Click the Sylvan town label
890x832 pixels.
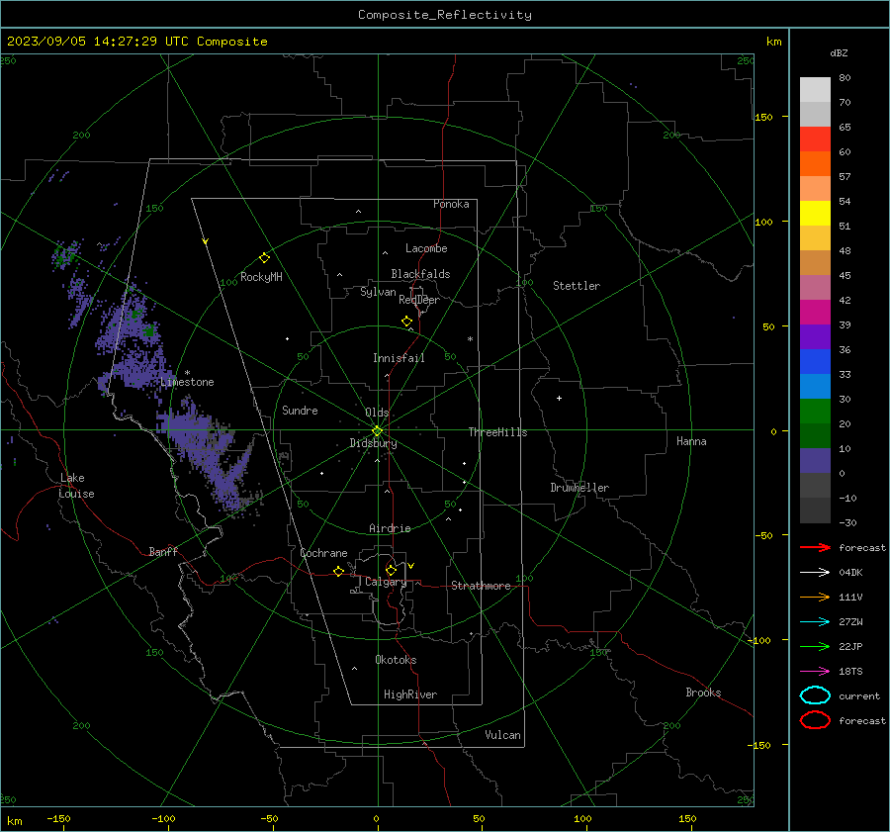[x=378, y=292]
